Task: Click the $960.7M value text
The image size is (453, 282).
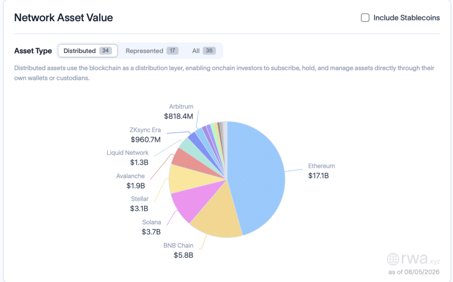Action: click(x=146, y=139)
